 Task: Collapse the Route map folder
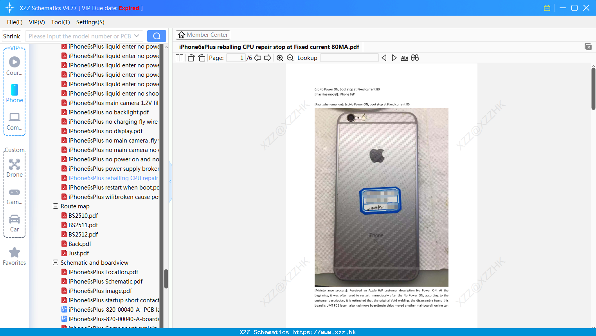tap(56, 206)
